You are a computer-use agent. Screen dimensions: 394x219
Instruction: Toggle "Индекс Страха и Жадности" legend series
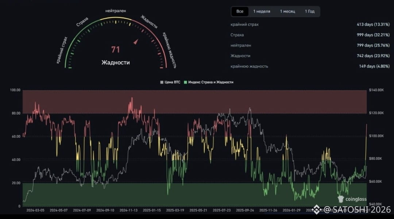[209, 82]
